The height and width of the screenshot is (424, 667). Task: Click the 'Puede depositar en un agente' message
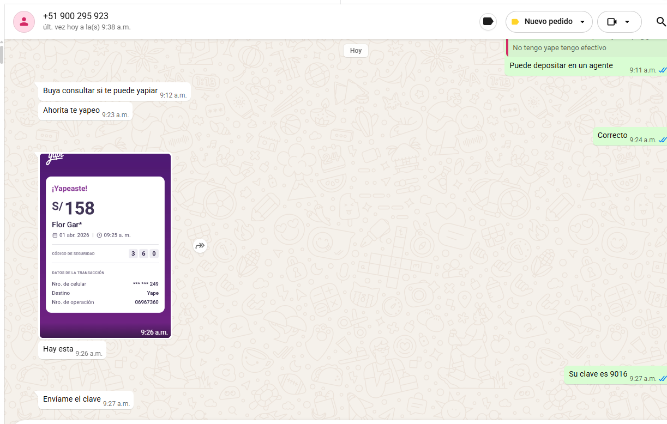[561, 66]
